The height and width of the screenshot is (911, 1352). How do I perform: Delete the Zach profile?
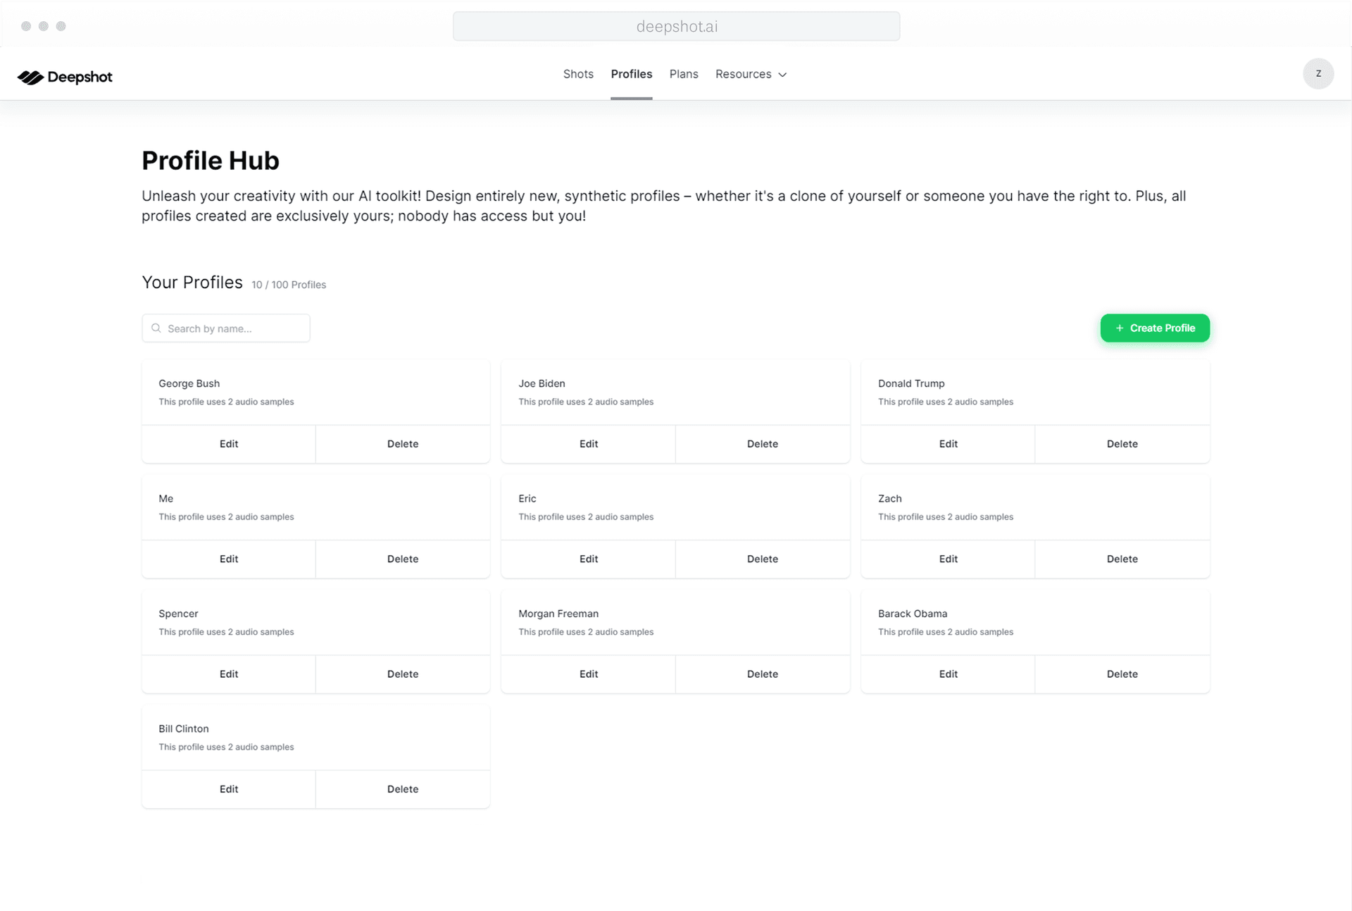click(1122, 559)
